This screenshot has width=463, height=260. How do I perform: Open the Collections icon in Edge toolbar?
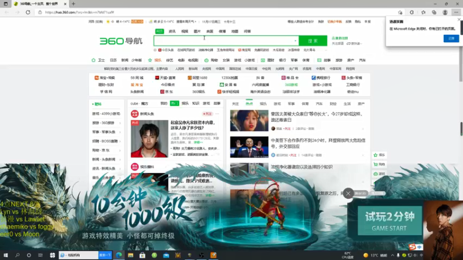(x=433, y=12)
